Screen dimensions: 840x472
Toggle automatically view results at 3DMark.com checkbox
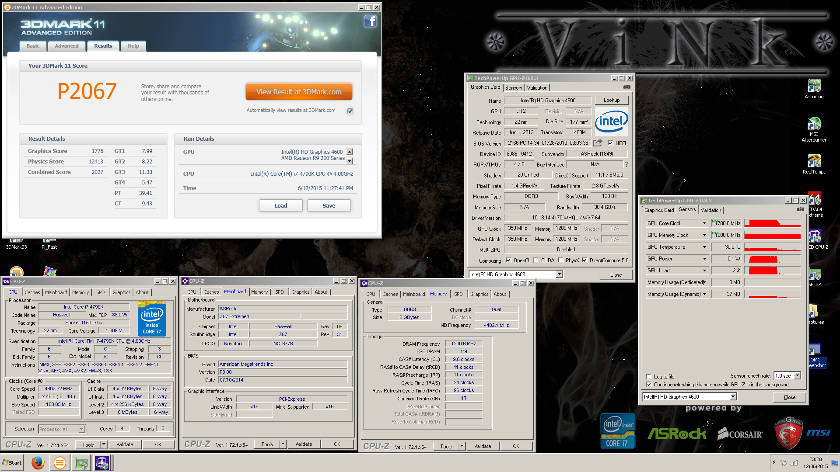click(350, 111)
